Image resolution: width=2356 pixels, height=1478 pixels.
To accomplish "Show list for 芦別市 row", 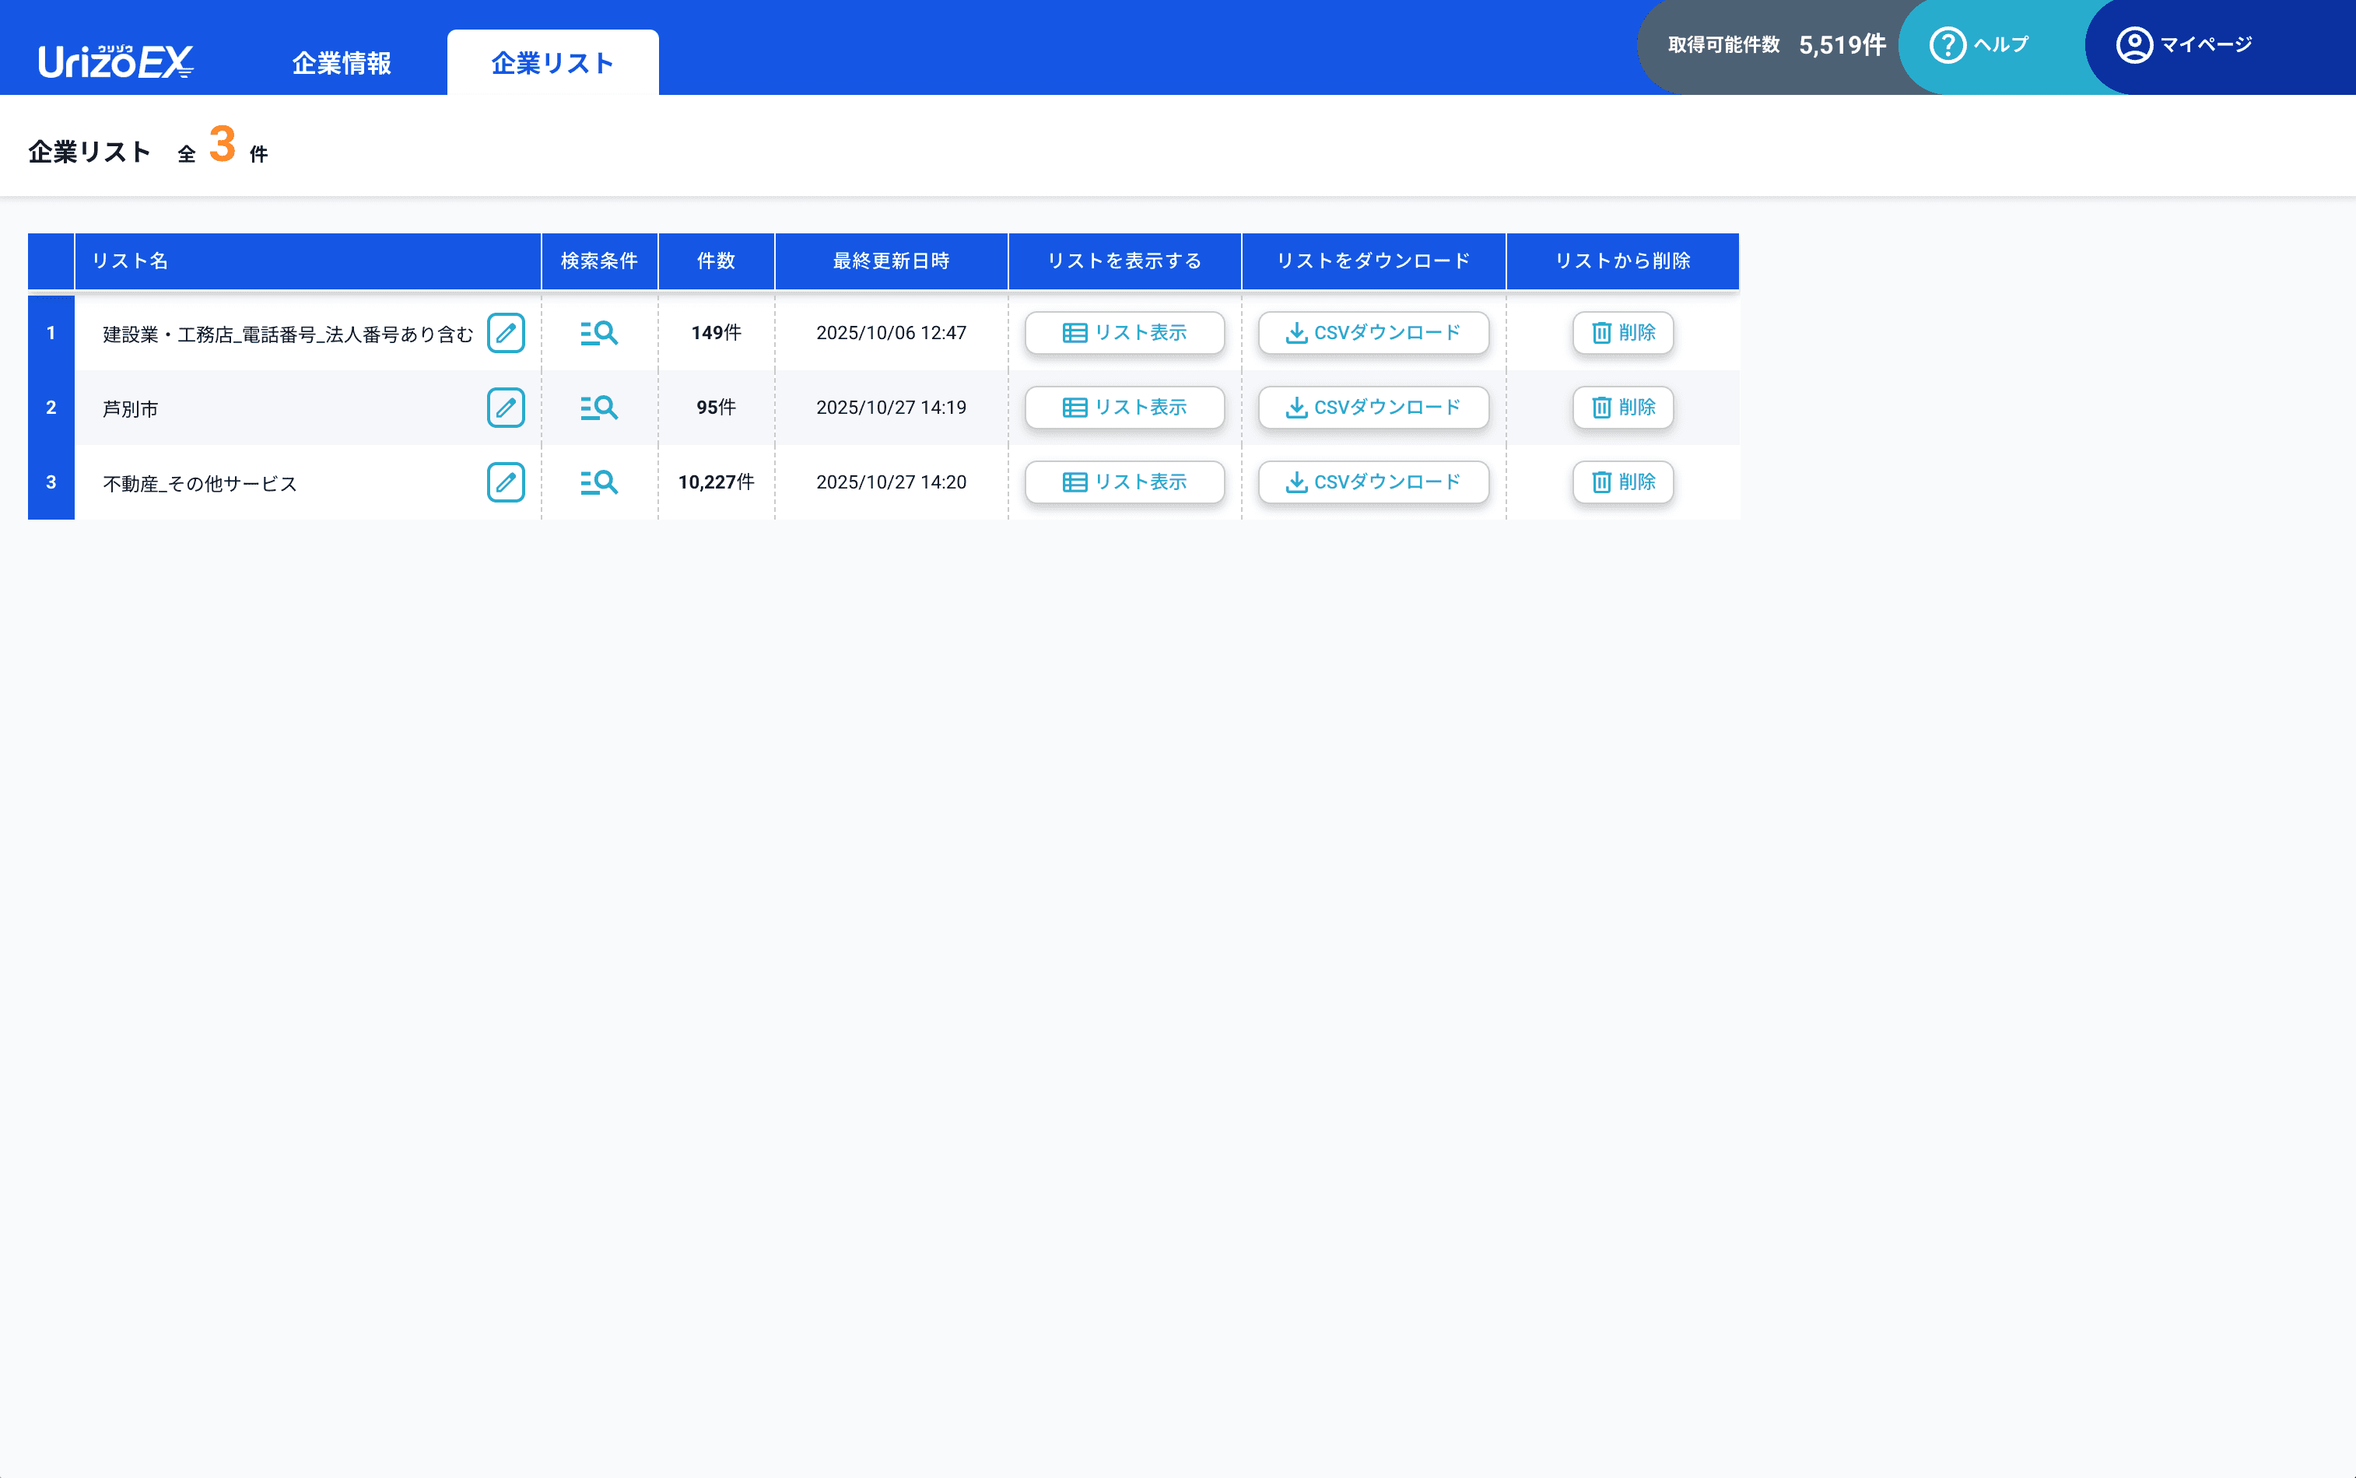I will [x=1124, y=408].
